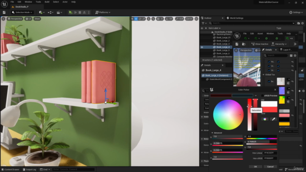Open the Selection Mode dropdown
306x172 pixels.
coord(22,12)
